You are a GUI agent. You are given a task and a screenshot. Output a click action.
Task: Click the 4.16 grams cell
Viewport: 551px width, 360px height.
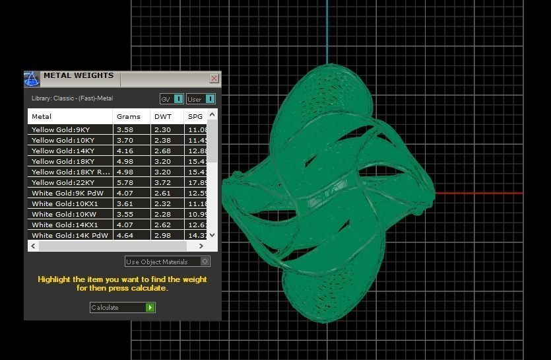(132, 151)
